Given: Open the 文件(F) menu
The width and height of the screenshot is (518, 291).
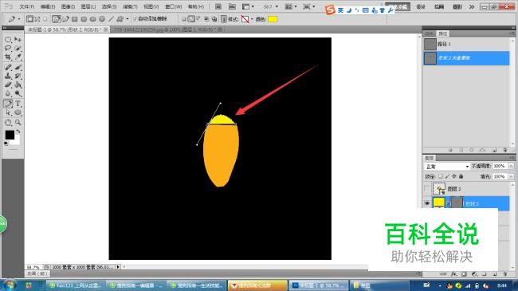Looking at the screenshot, I should (27, 6).
